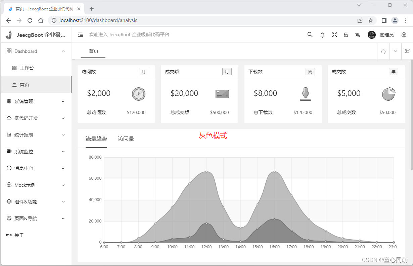Select 工作台 in the sidebar
This screenshot has width=413, height=266.
27,68
